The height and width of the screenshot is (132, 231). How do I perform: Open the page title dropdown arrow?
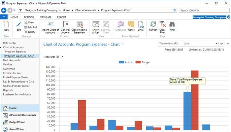tap(122, 44)
